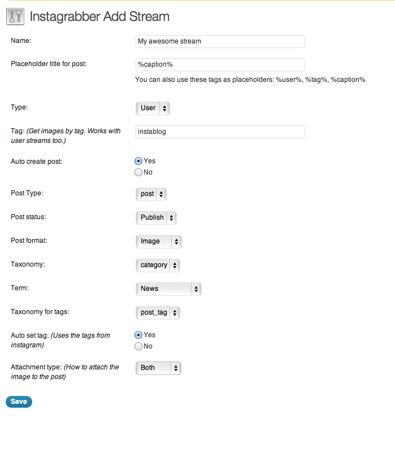Image resolution: width=395 pixels, height=449 pixels.
Task: Focus the Name field with My awesome stream
Action: (x=220, y=42)
